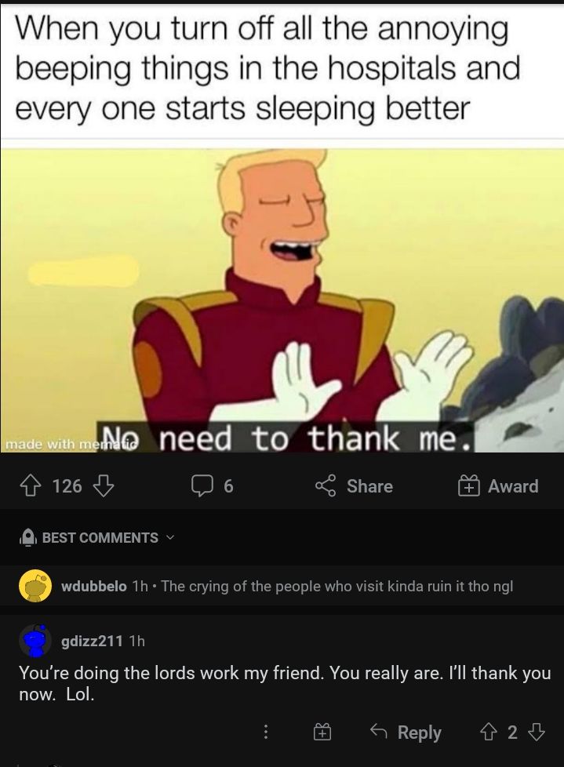Upvote the post with 126 points
Viewport: 564px width, 767px height.
[29, 485]
